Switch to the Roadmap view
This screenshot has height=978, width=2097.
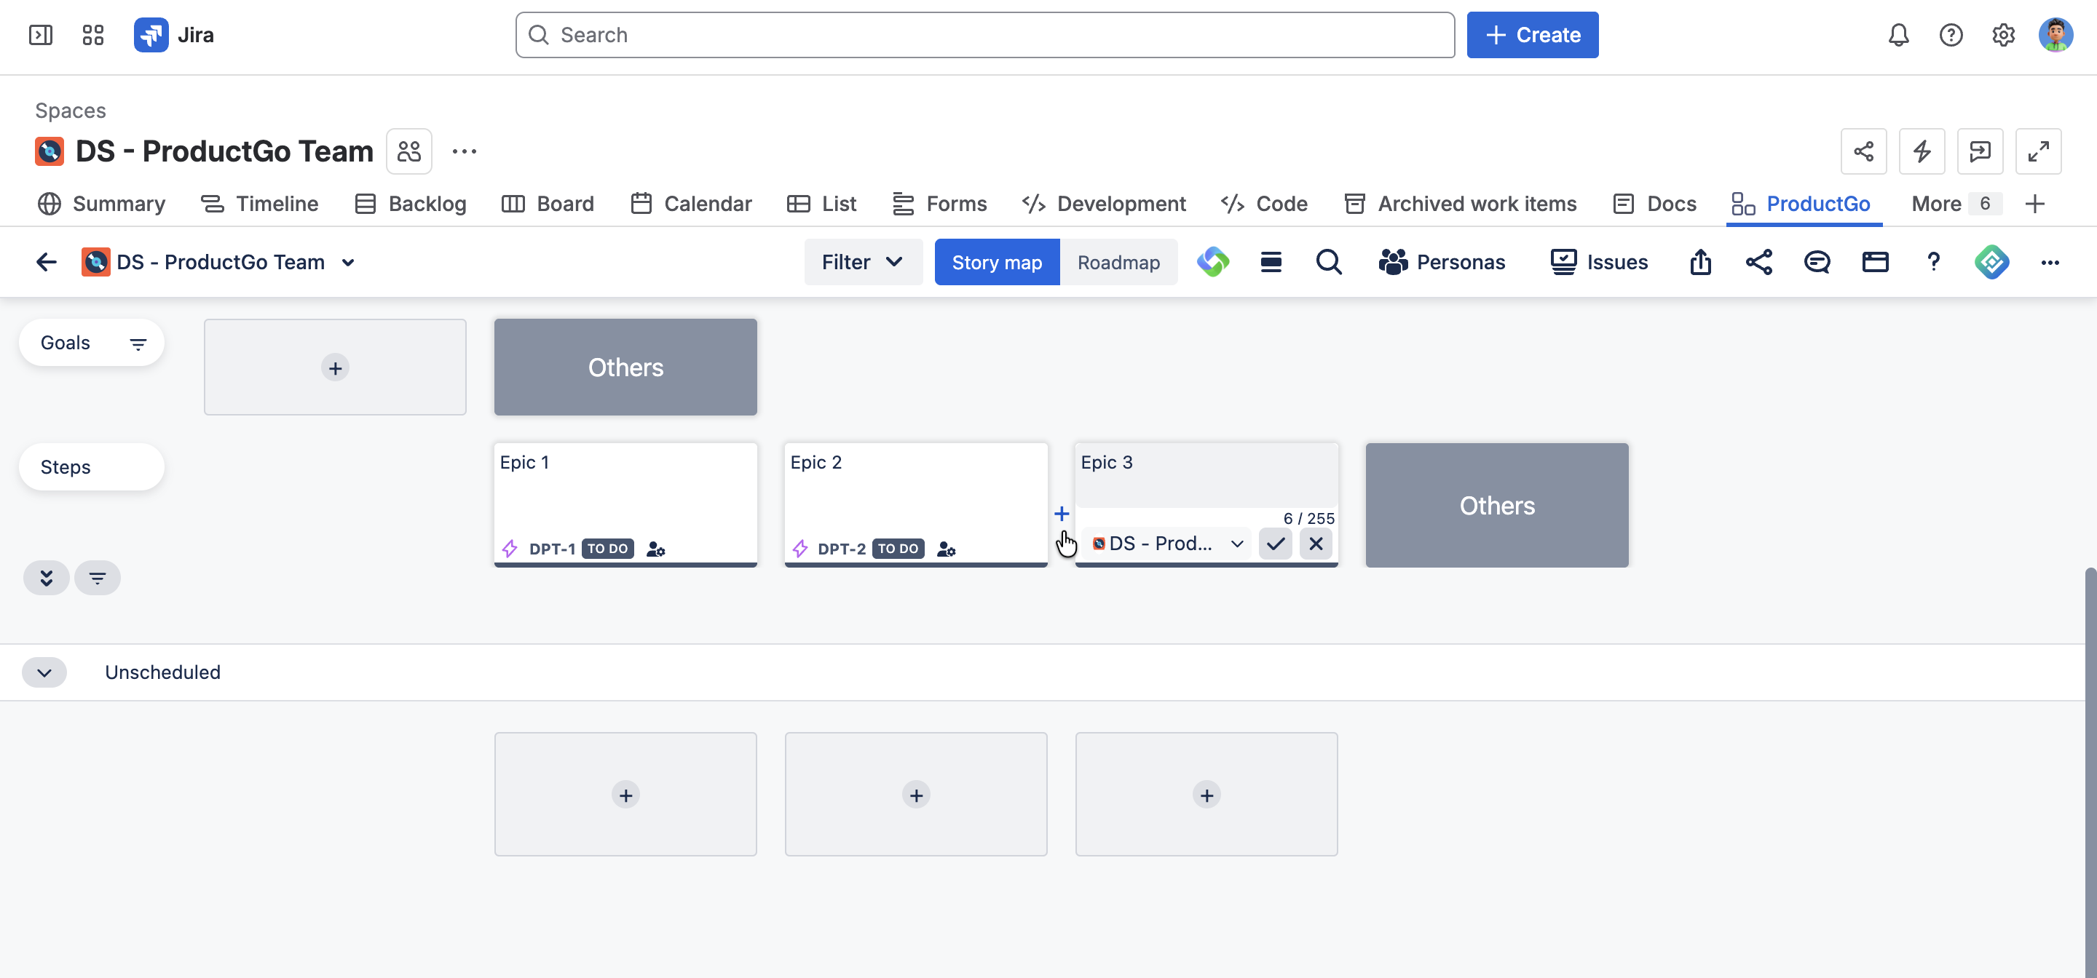click(1118, 262)
